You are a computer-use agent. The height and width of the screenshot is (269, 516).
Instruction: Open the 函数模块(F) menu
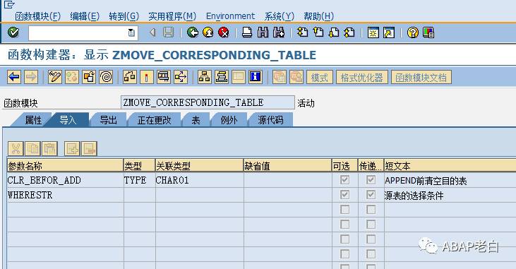click(38, 16)
